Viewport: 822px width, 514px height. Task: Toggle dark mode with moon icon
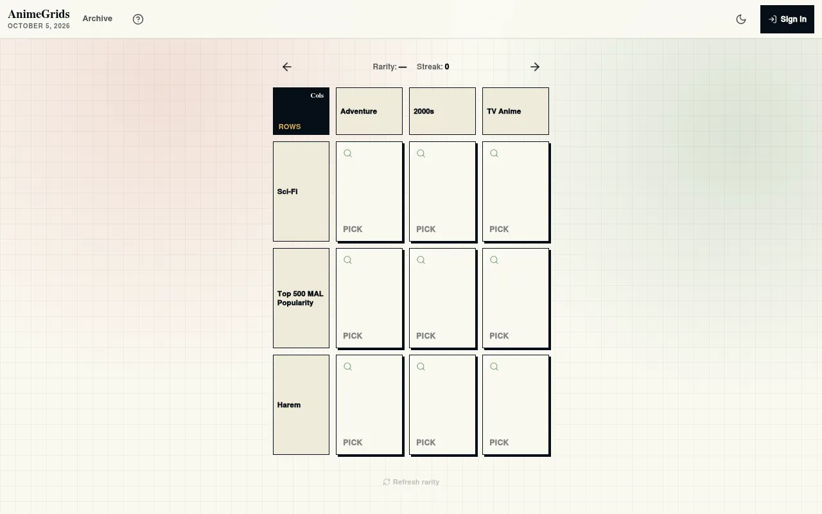pyautogui.click(x=741, y=19)
